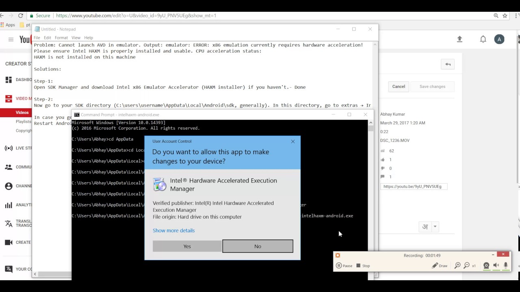Click No in the User Account Control dialog
Screen dimensions: 520x292
coord(258,246)
